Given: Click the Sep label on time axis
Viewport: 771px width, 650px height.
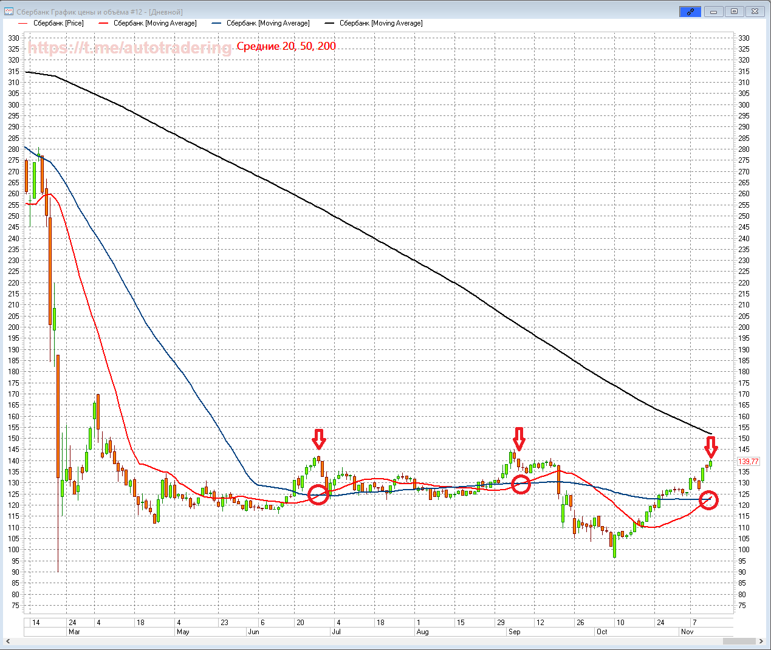Looking at the screenshot, I should (x=514, y=632).
